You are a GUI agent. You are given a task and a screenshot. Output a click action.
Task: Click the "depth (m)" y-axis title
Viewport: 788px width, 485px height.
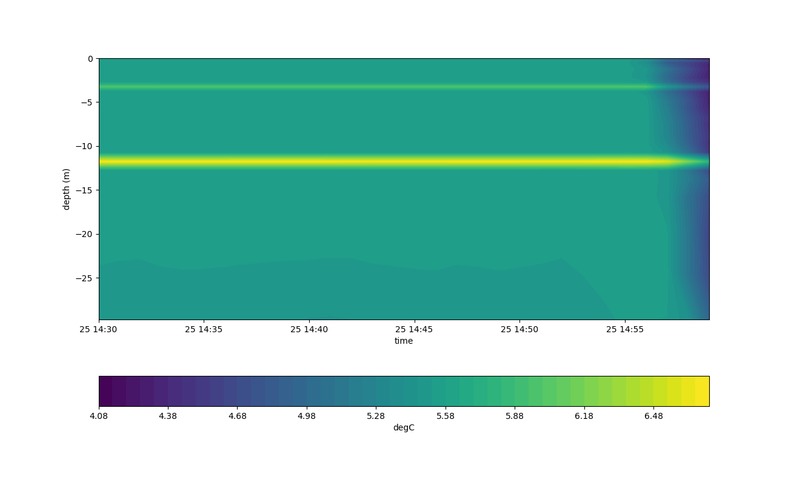pyautogui.click(x=67, y=189)
